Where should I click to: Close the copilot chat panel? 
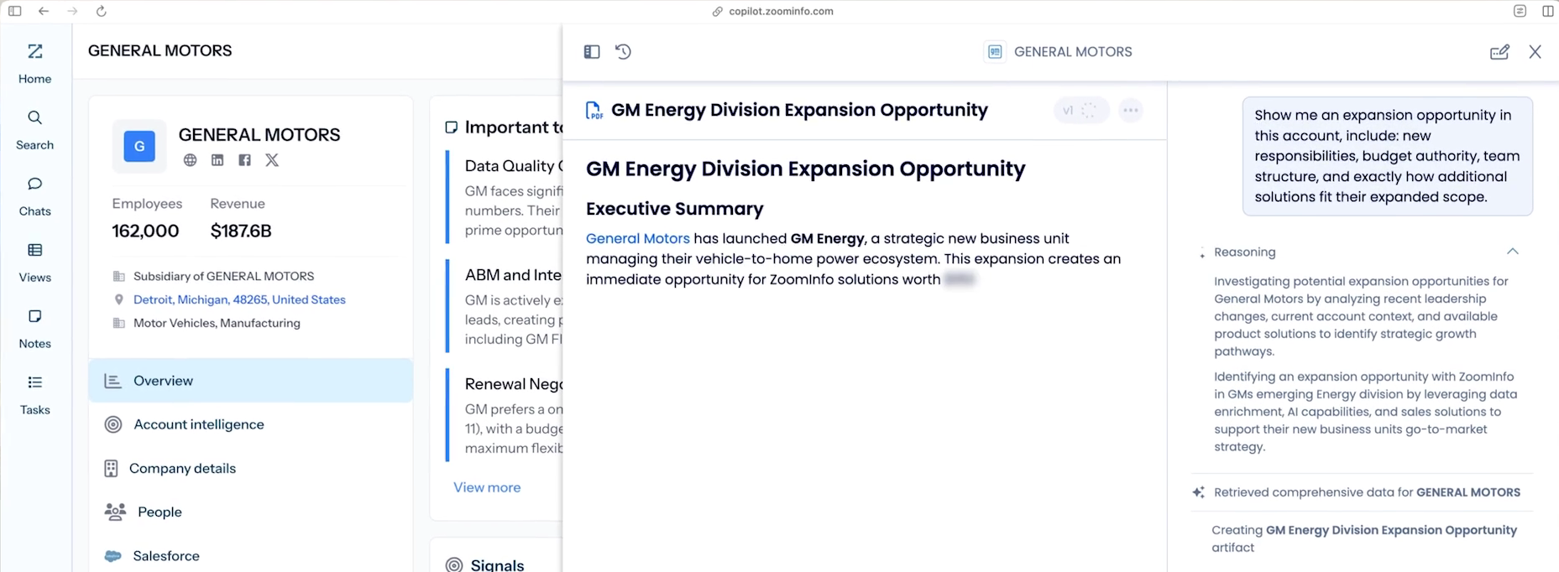pyautogui.click(x=1535, y=52)
